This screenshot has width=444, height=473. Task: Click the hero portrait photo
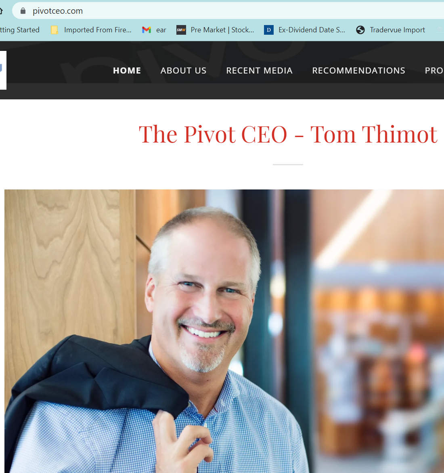pos(224,331)
